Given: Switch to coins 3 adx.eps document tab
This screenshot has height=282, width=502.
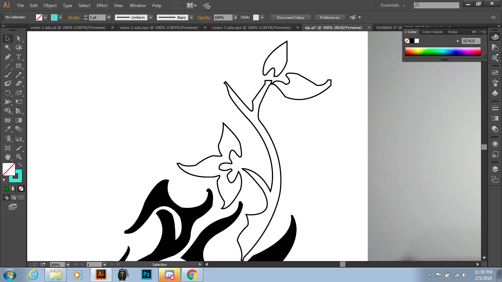Looking at the screenshot, I should [x=251, y=28].
